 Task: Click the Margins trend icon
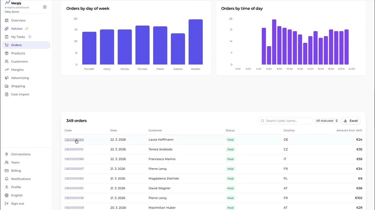[7, 70]
